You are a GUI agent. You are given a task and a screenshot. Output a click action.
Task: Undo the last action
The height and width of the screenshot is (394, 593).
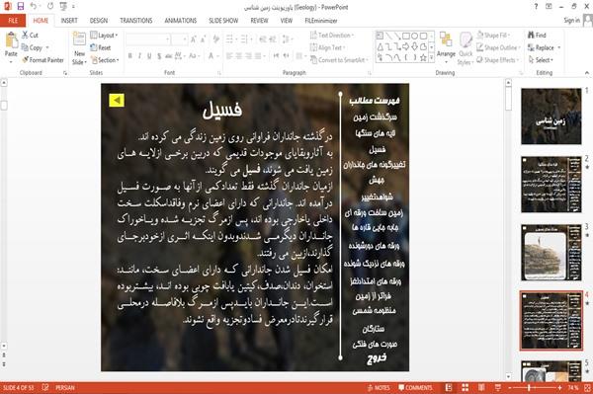click(x=34, y=7)
